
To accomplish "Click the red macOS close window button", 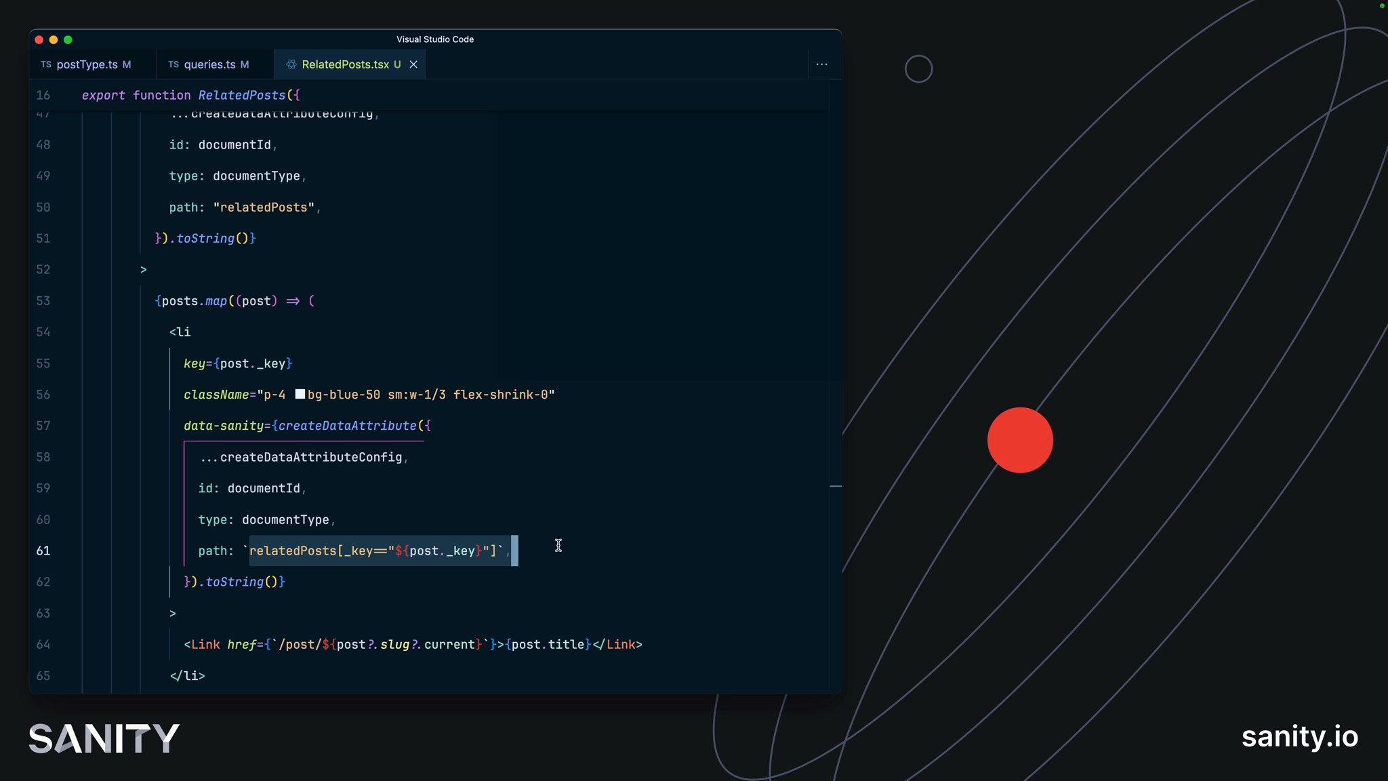I will point(39,39).
